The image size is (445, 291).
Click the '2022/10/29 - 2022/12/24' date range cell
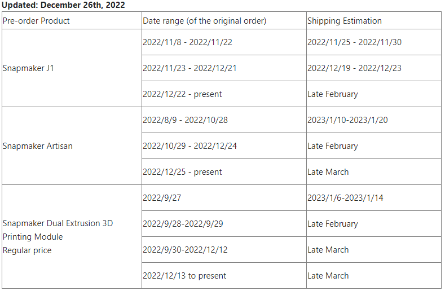click(x=190, y=146)
